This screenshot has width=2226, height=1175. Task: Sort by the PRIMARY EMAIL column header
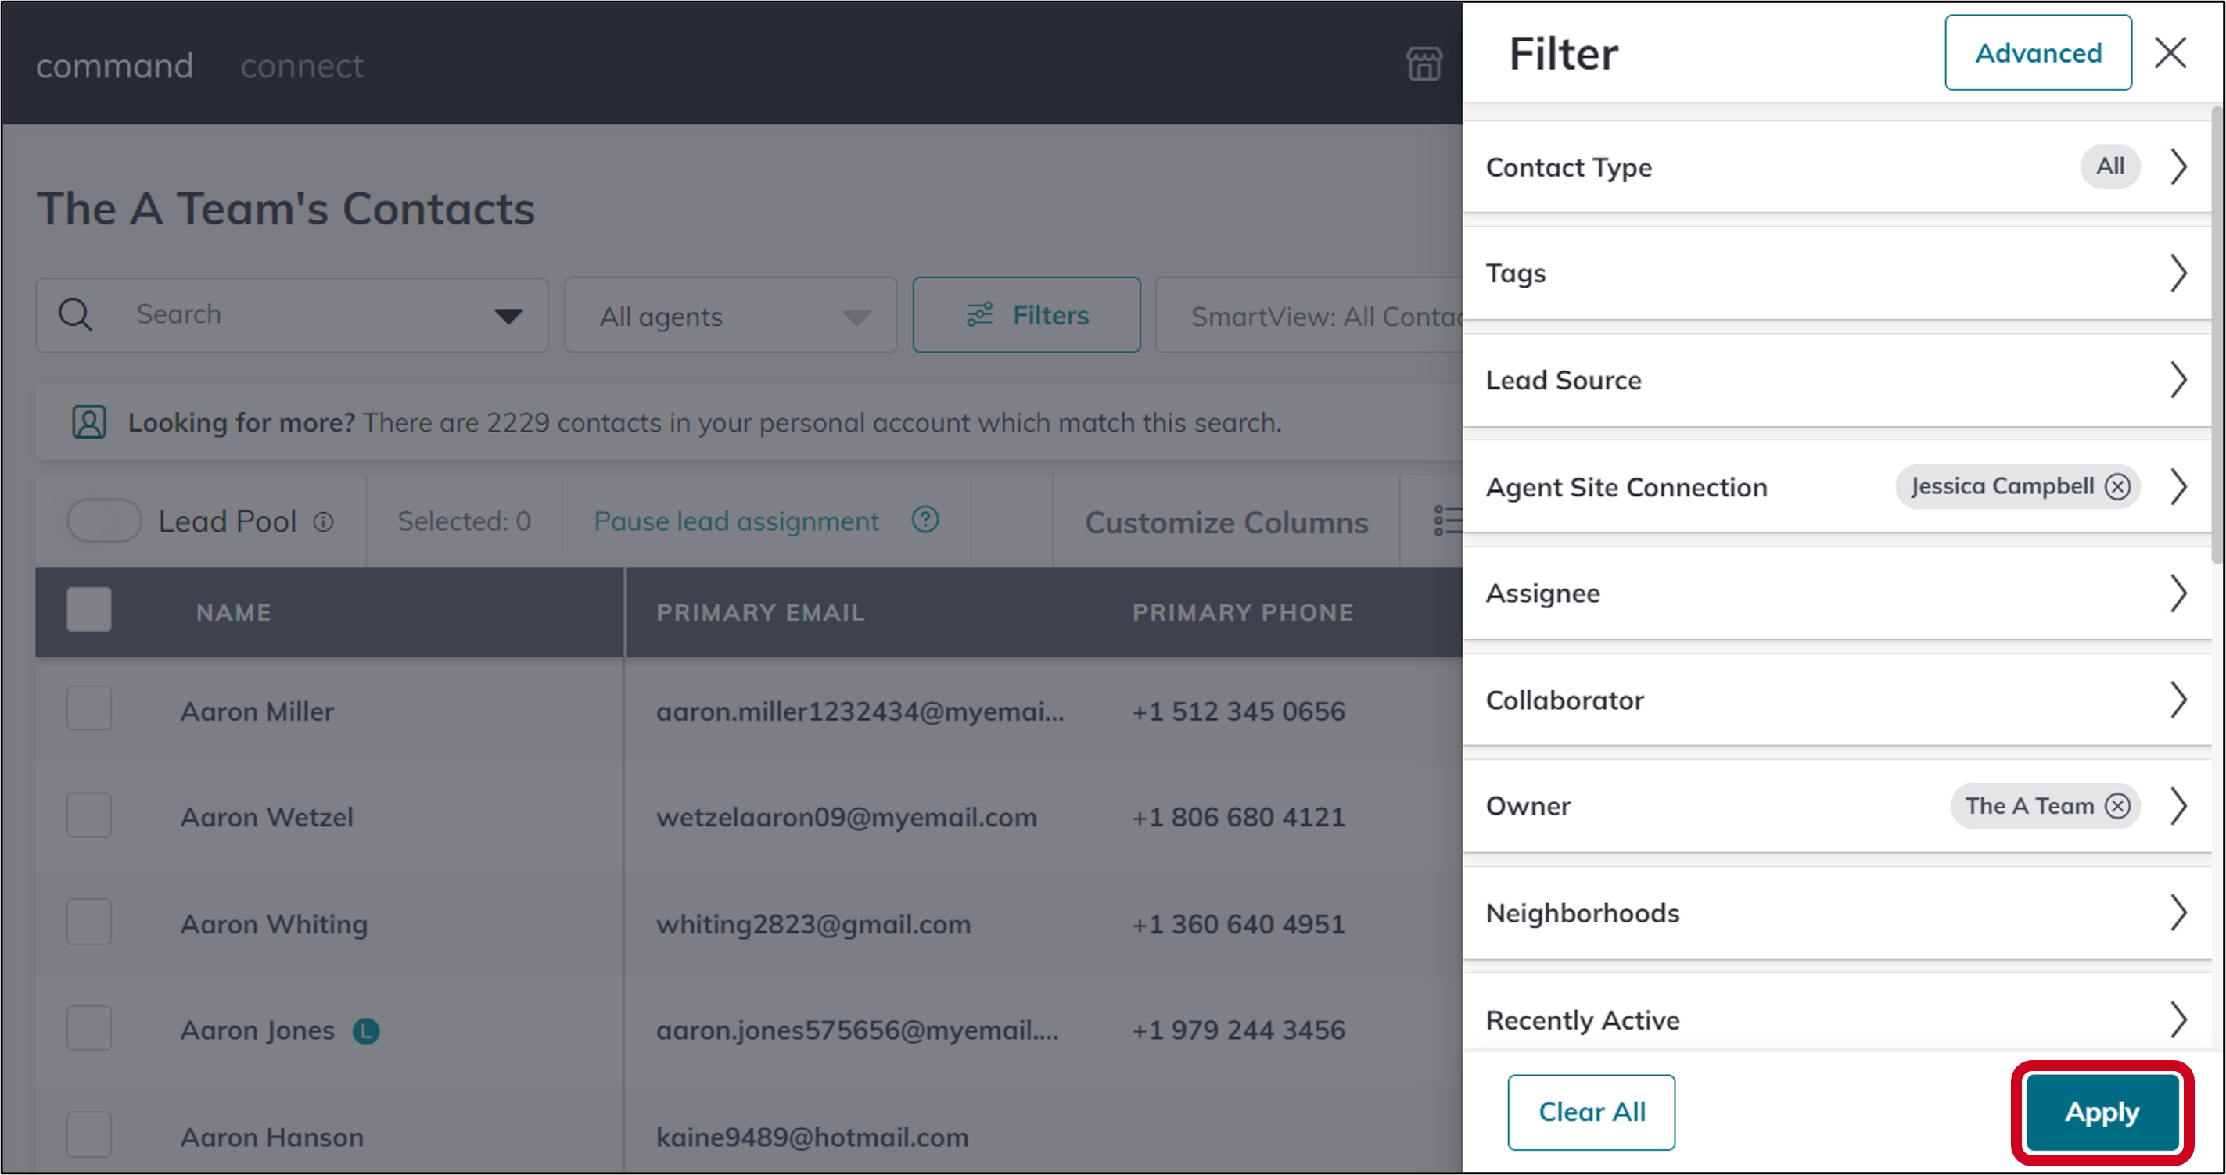point(760,613)
